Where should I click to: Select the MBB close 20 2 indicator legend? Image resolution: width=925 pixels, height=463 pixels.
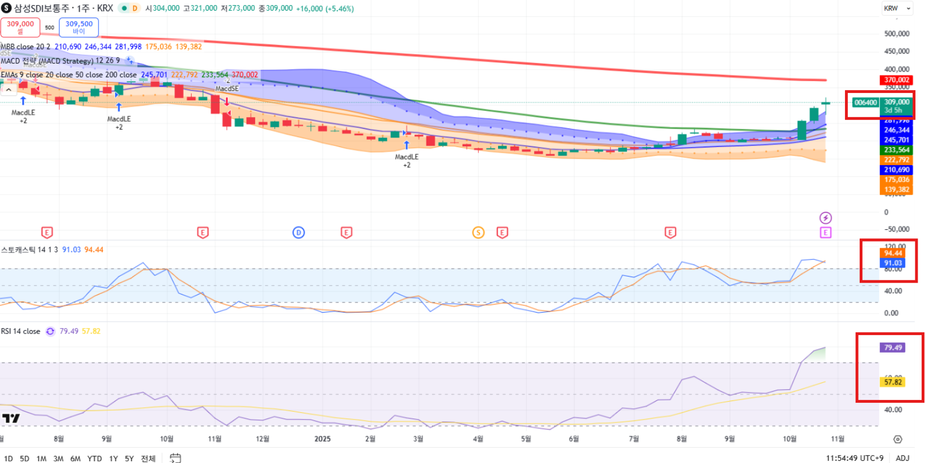(25, 47)
